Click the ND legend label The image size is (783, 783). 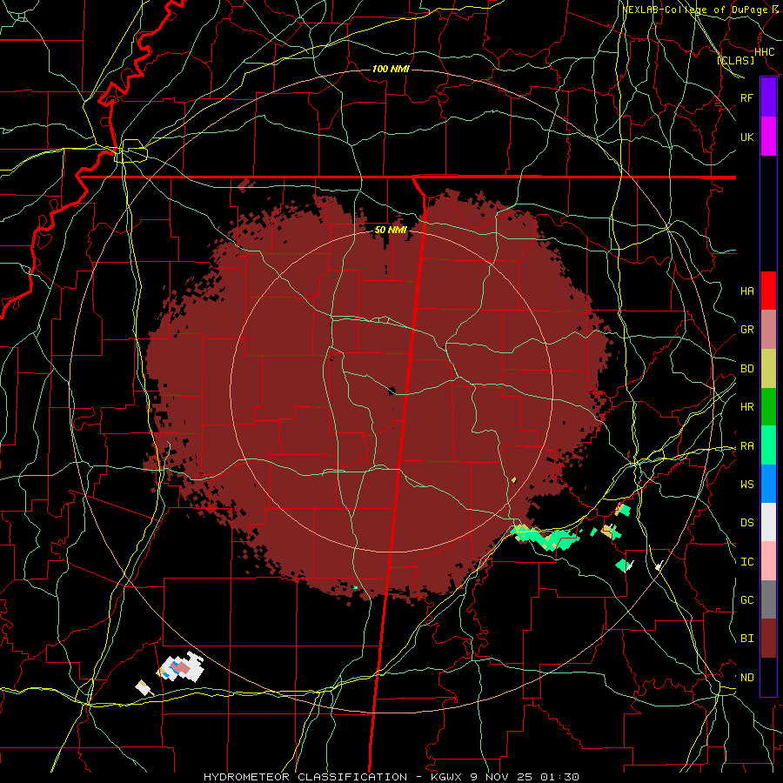pos(746,678)
